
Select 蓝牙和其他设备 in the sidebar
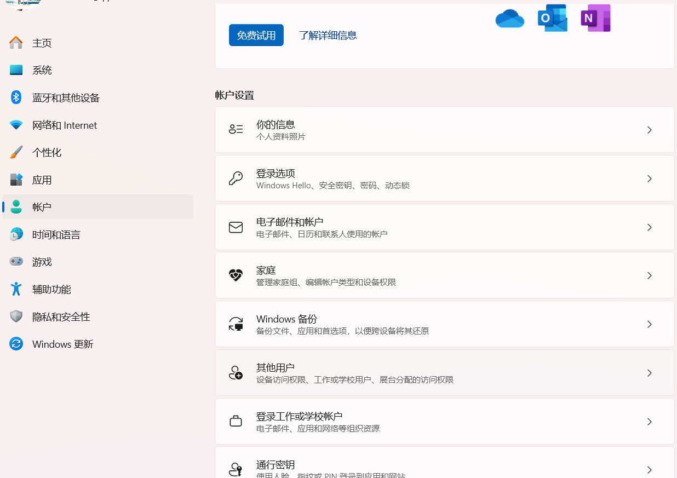(x=97, y=97)
